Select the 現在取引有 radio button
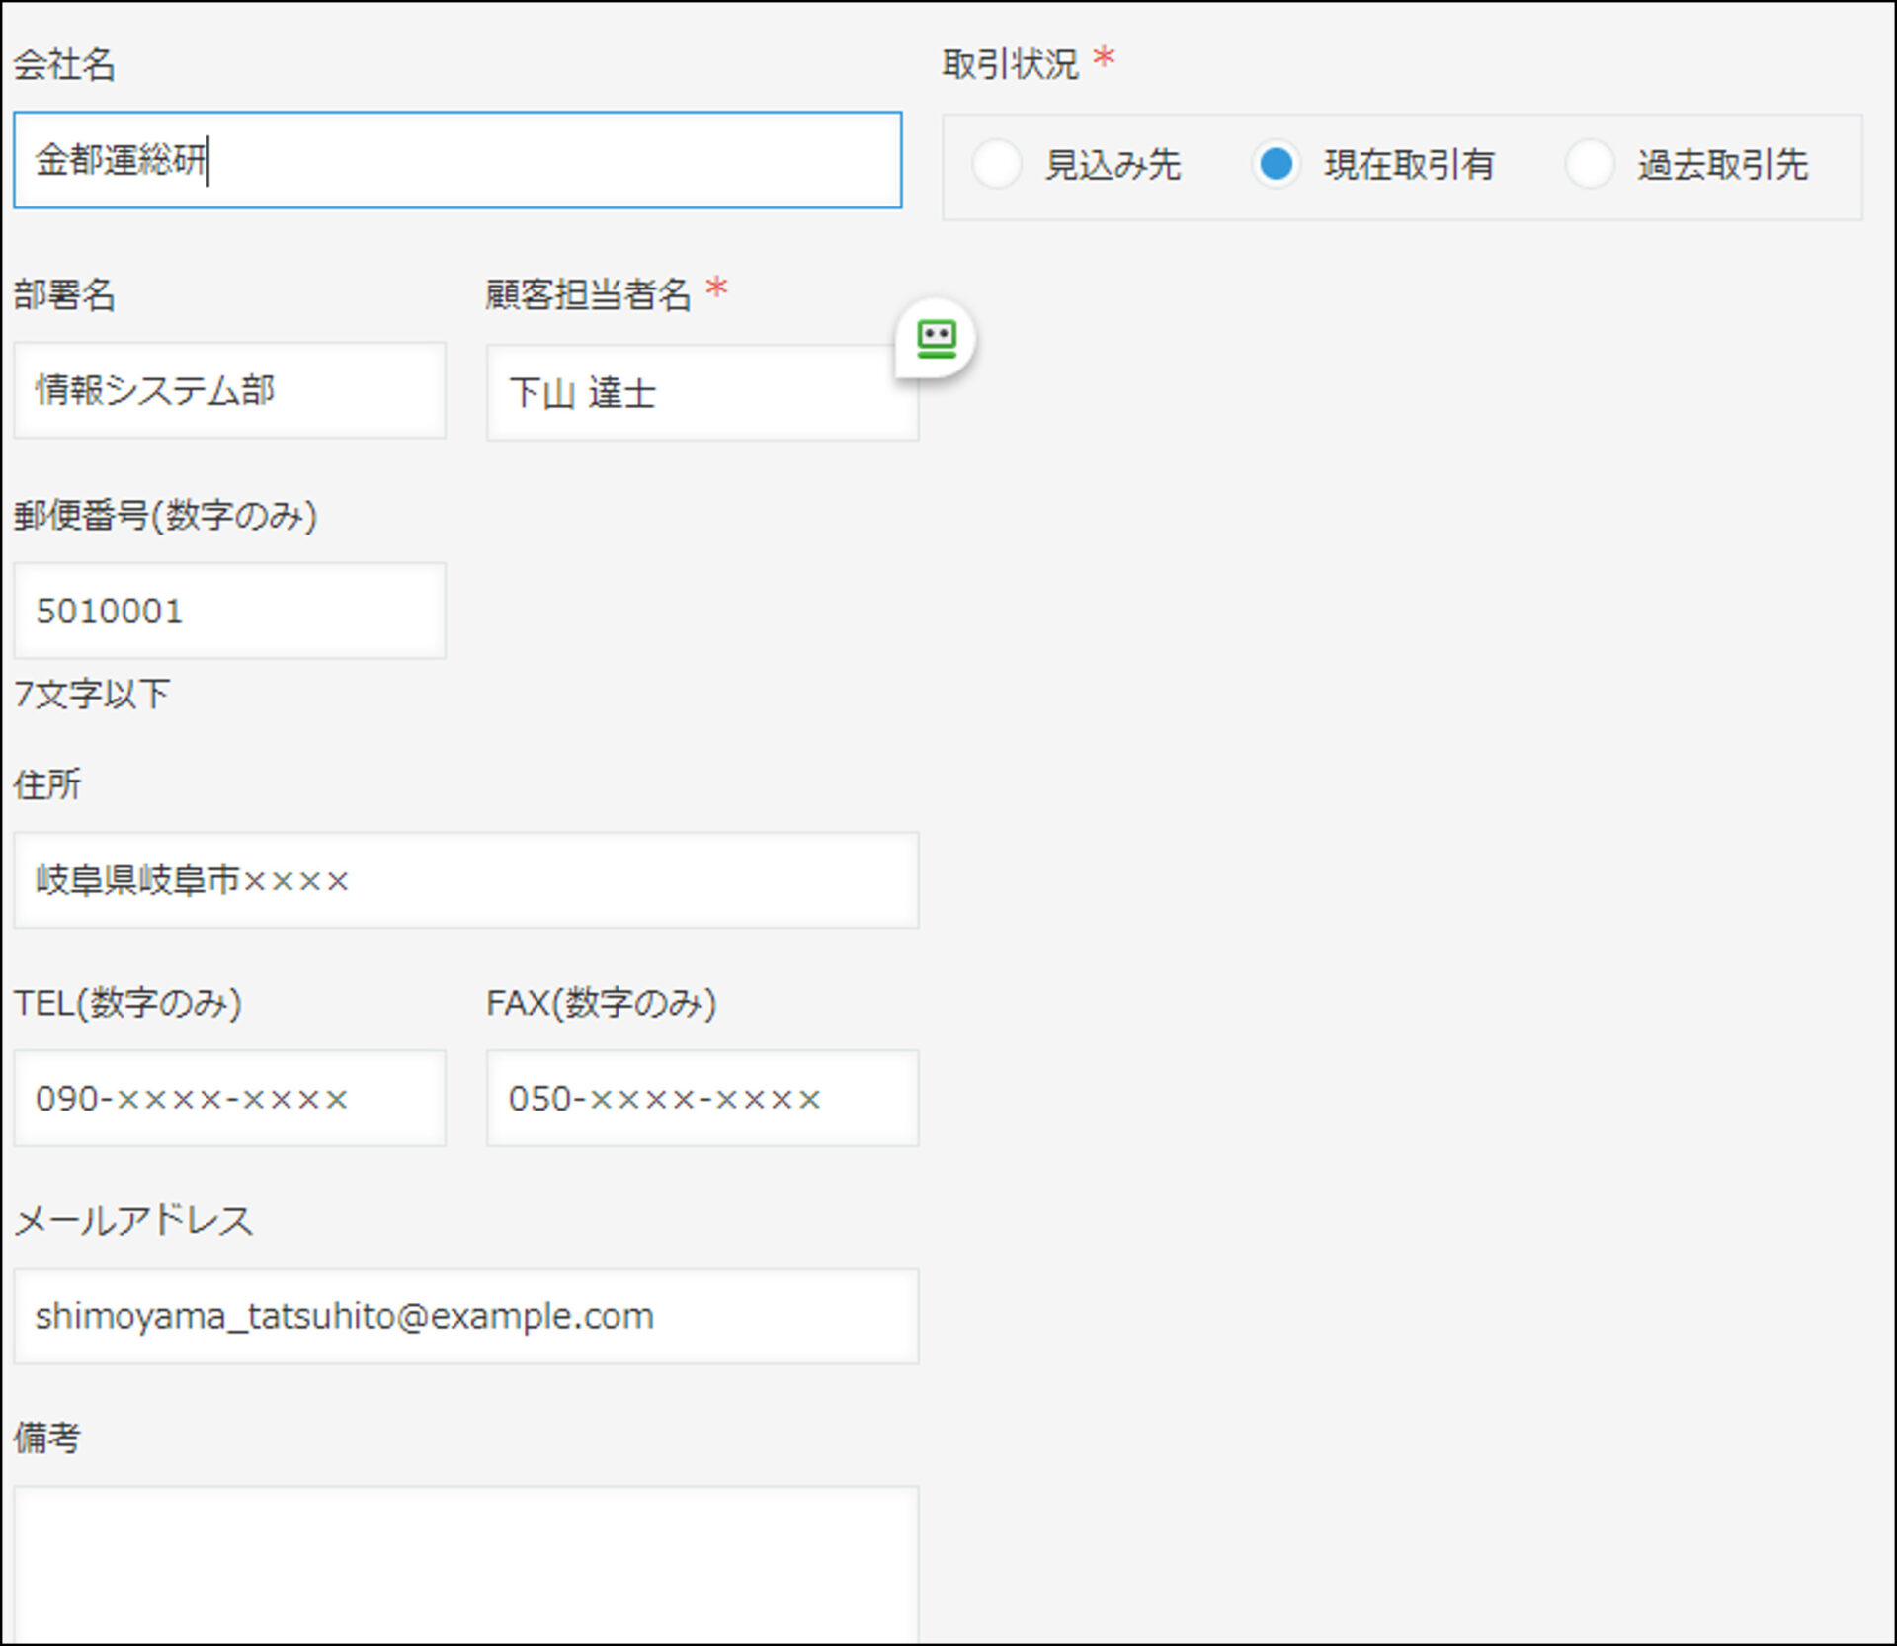1897x1646 pixels. click(x=1276, y=164)
